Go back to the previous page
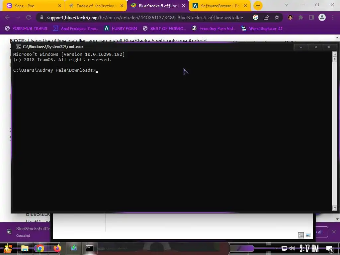Viewport: 340px width, 255px height. (7, 17)
